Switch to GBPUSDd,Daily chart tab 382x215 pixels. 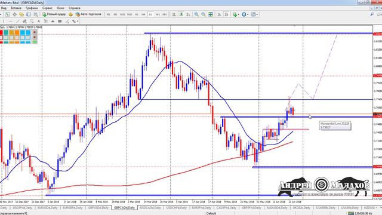click(98, 208)
